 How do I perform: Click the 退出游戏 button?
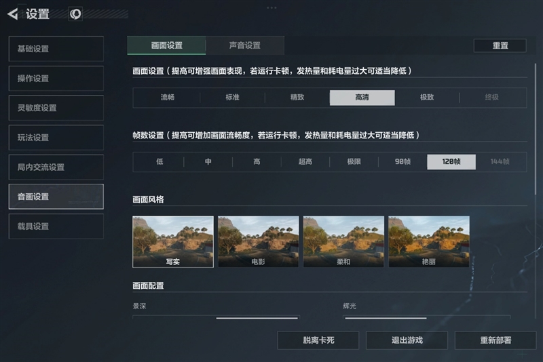coord(407,340)
